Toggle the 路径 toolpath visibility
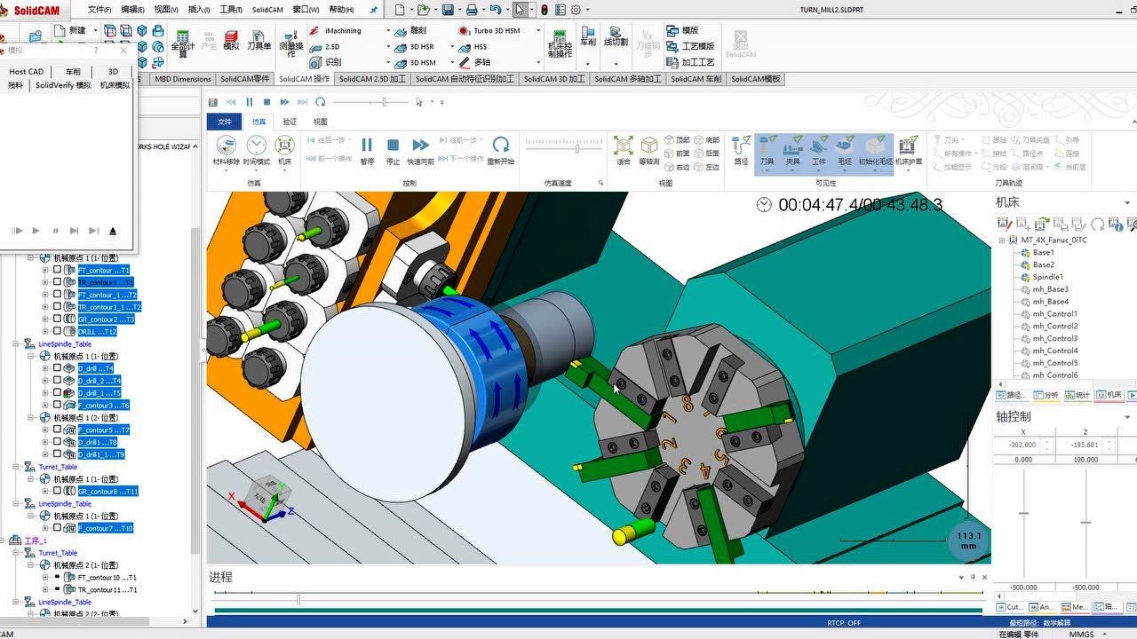 click(x=741, y=151)
